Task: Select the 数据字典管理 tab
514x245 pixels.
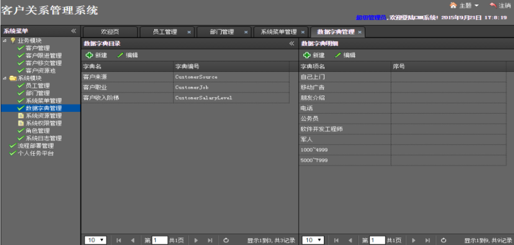Action: [x=336, y=32]
